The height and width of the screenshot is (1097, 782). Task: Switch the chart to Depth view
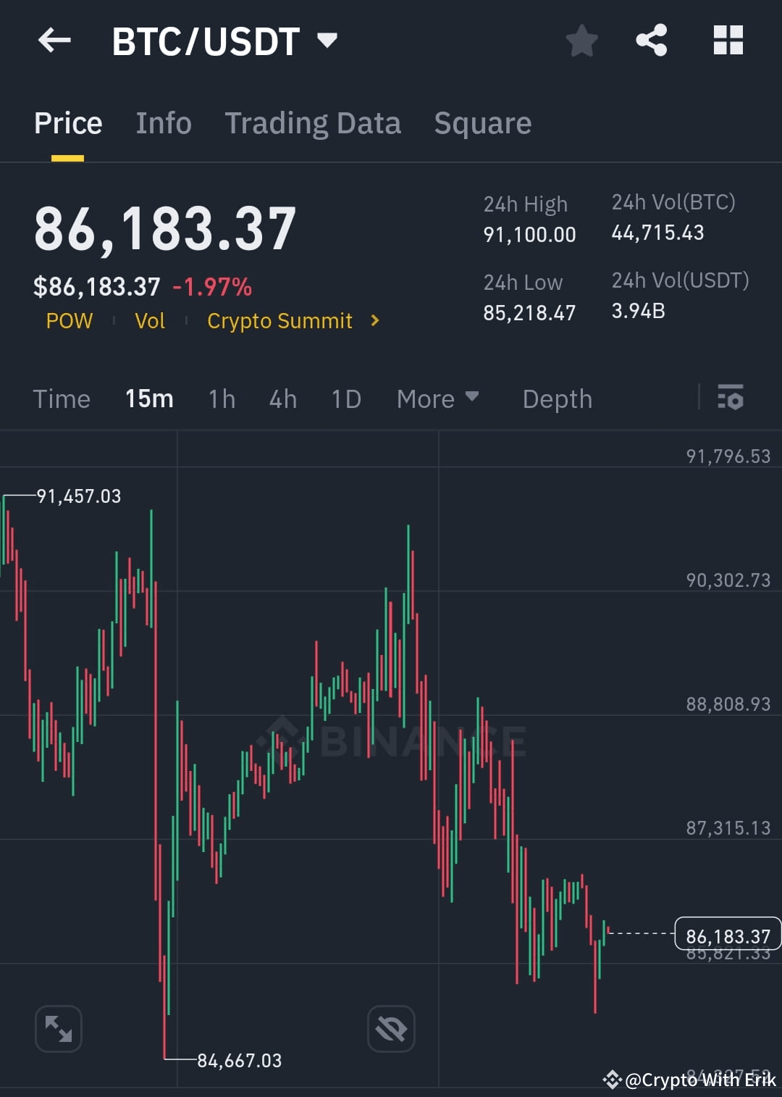557,399
